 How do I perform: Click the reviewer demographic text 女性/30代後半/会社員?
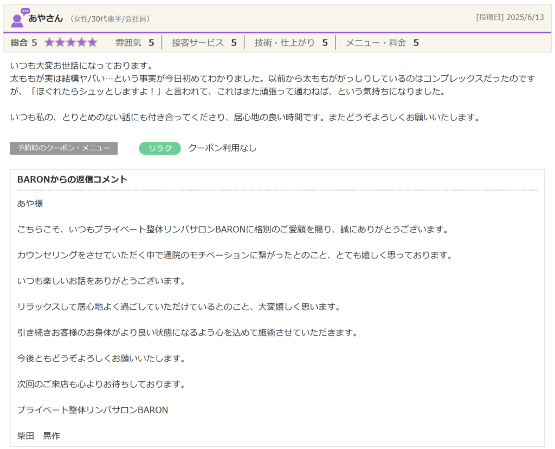[110, 19]
